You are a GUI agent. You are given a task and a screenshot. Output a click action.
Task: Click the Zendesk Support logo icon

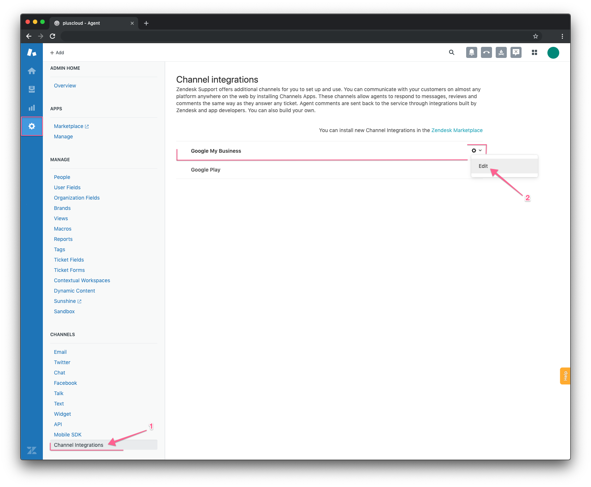(32, 52)
